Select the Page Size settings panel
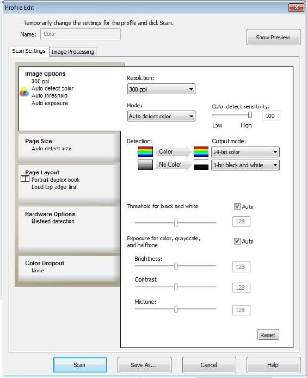Image resolution: width=307 pixels, height=378 pixels. (69, 148)
